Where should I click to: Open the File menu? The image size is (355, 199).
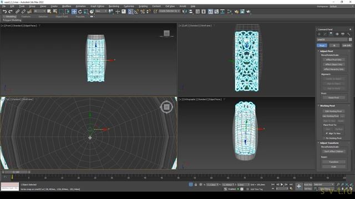point(4,6)
